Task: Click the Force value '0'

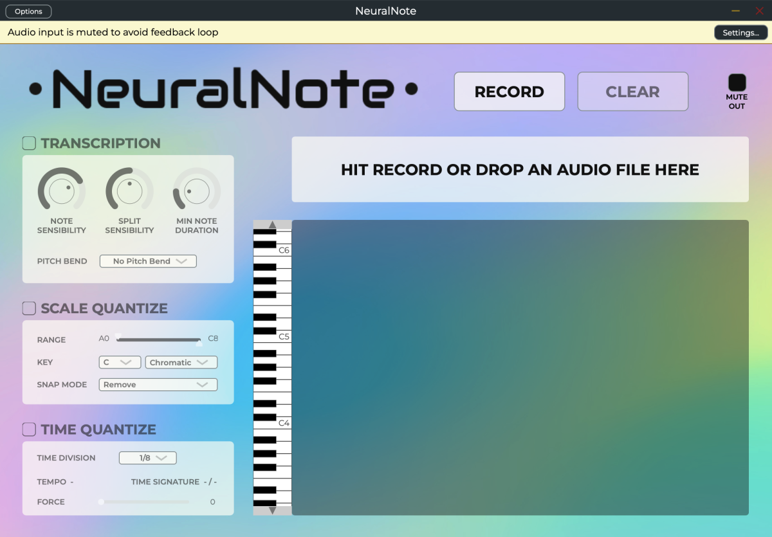Action: (x=212, y=502)
